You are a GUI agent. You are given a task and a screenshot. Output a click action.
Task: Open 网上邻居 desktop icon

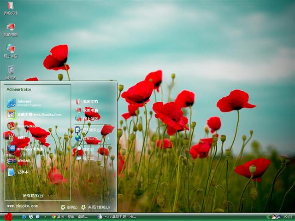click(10, 50)
